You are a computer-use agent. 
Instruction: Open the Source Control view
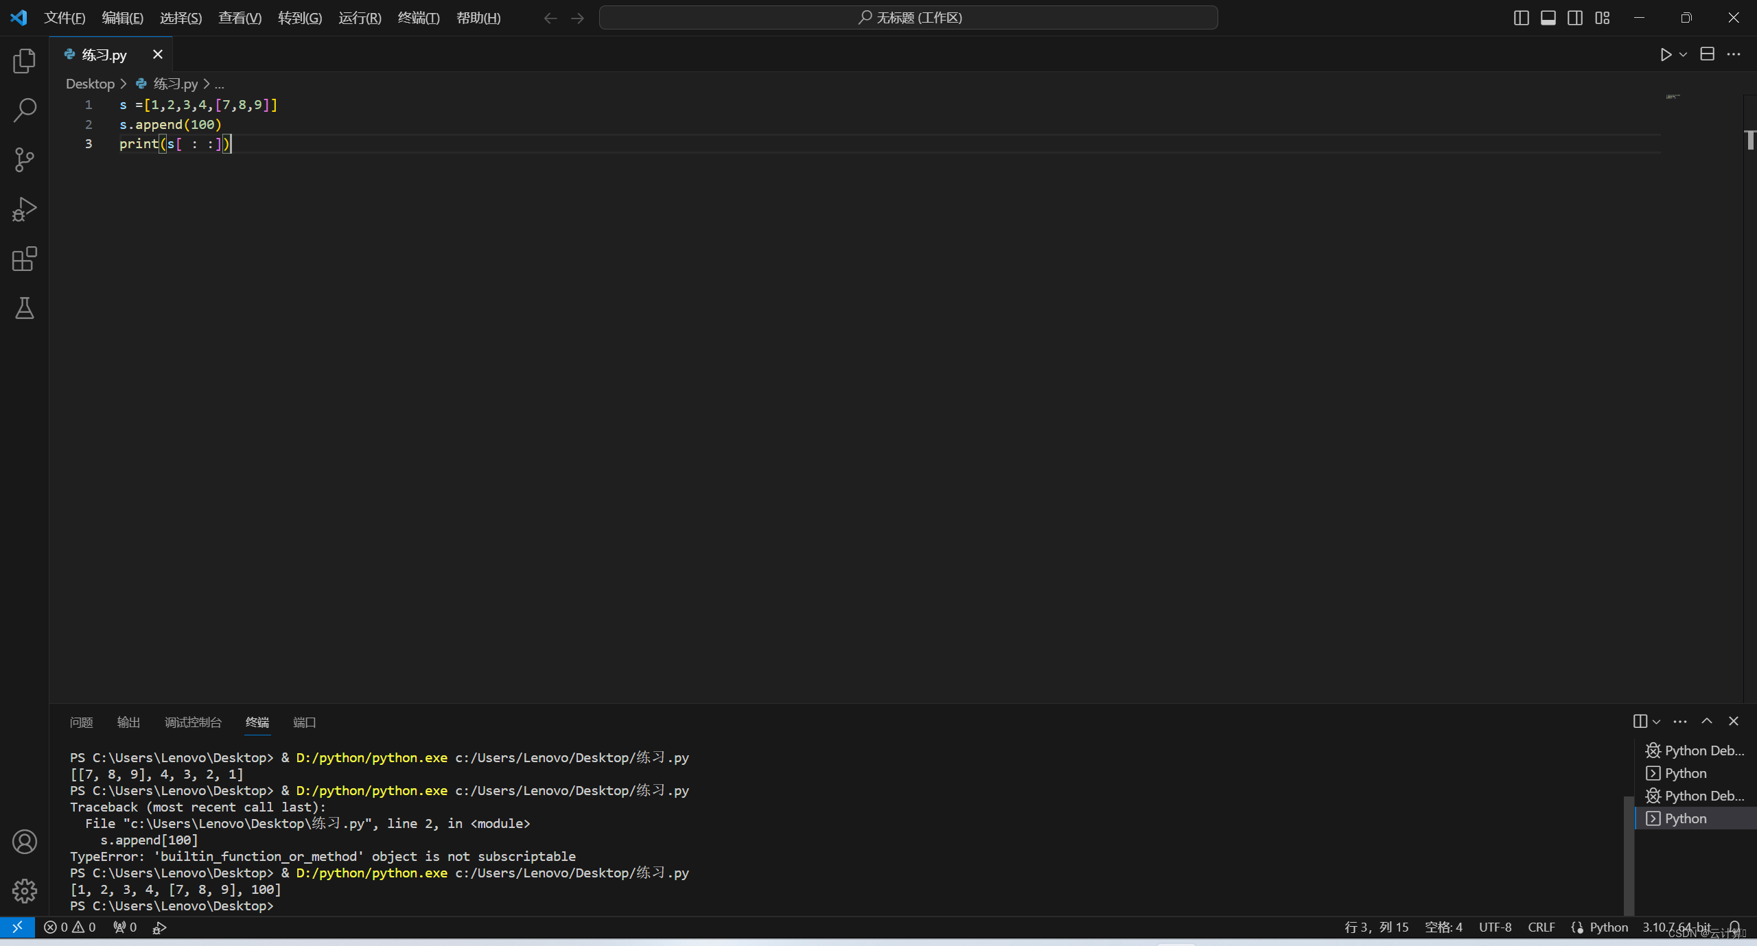(24, 160)
